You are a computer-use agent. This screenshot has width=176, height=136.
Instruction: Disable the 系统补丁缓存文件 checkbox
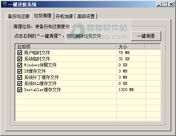[20, 77]
